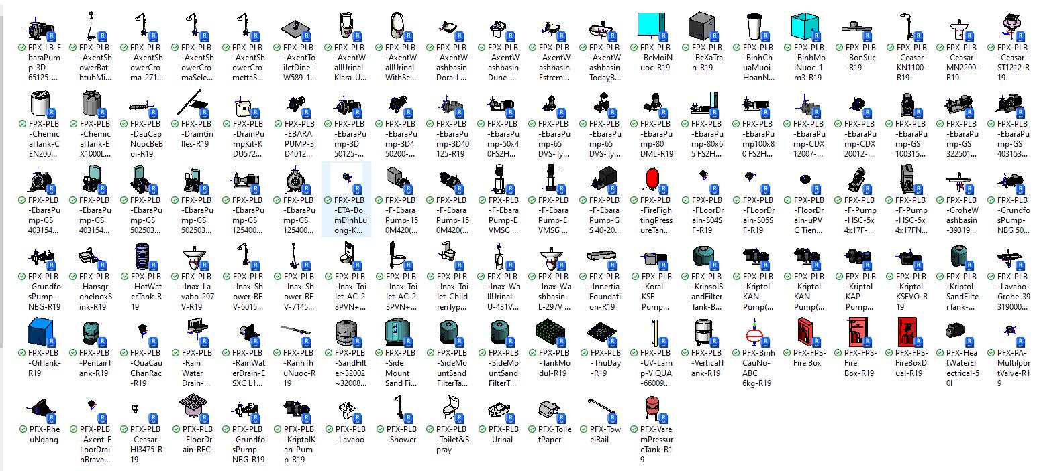Select the FPX-PLB-UV-Lamp-VIQUA file
Viewport: 1037px width, 471px height.
[x=651, y=334]
